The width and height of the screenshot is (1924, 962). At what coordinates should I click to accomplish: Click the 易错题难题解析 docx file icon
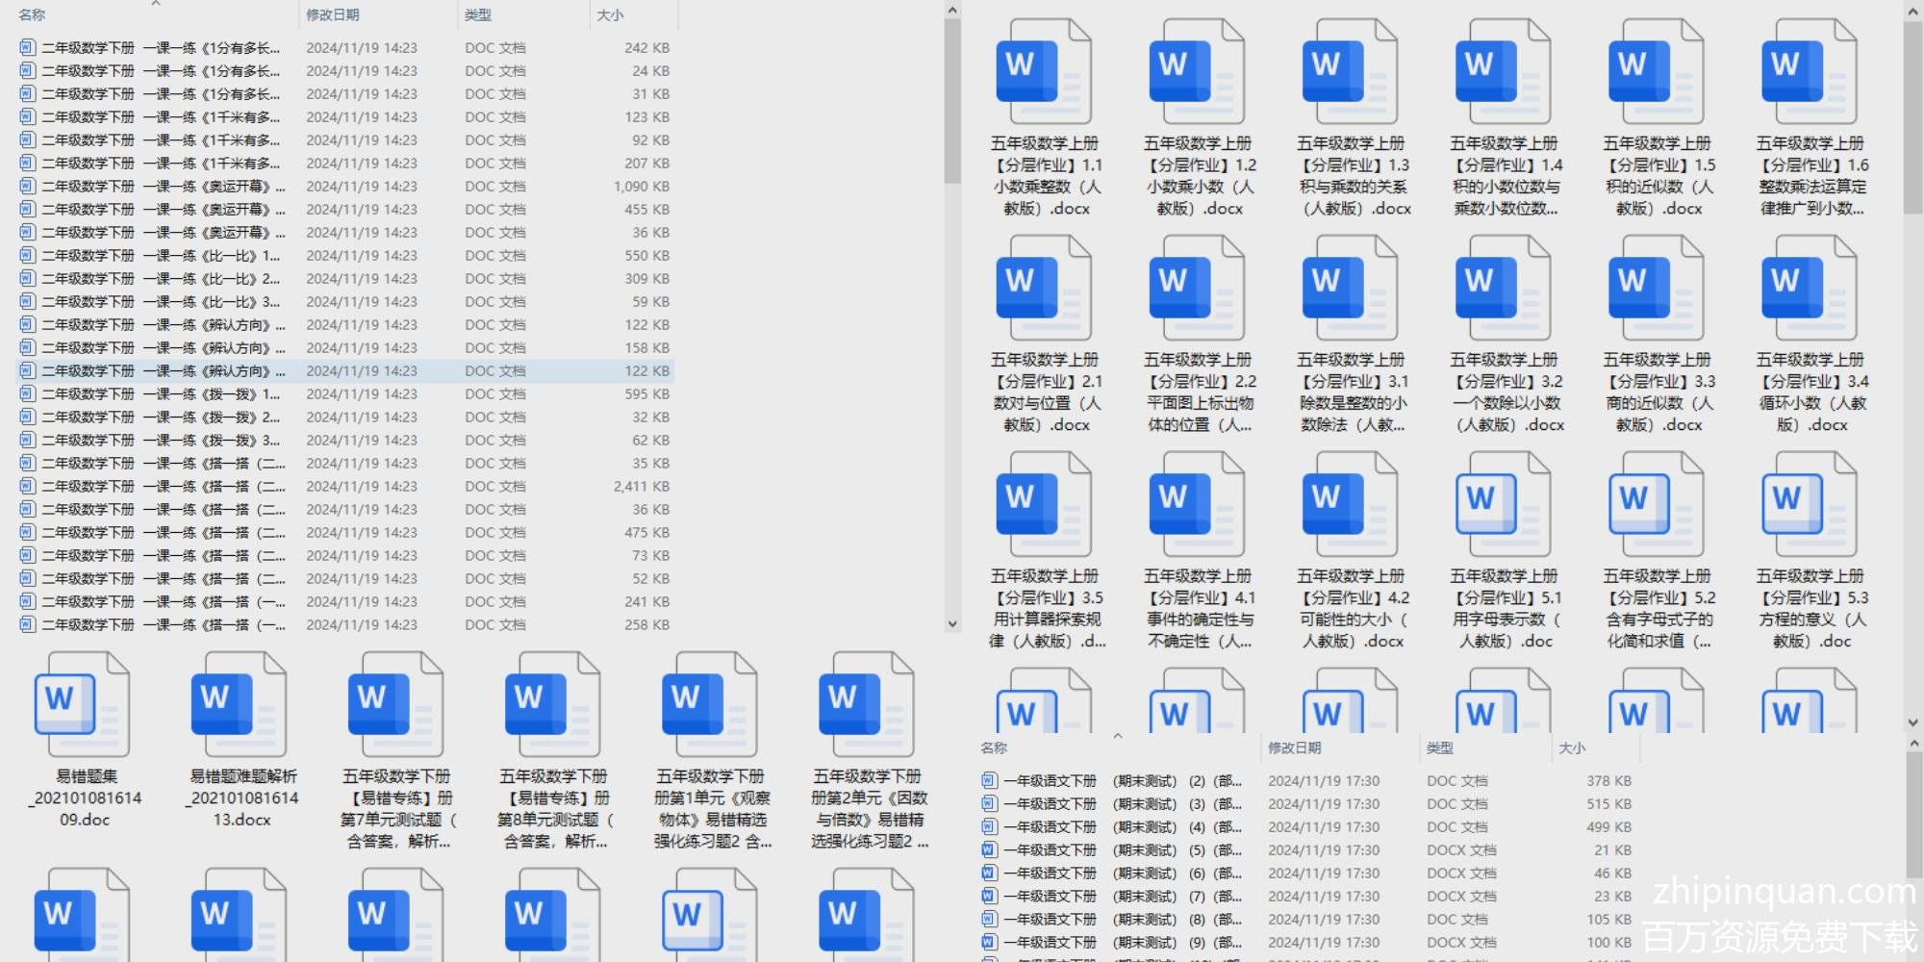(240, 705)
